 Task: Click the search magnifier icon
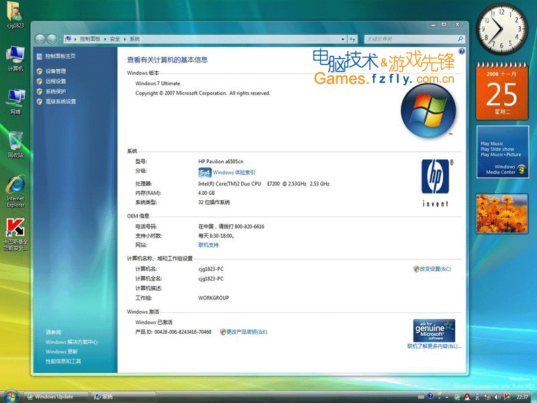[460, 39]
